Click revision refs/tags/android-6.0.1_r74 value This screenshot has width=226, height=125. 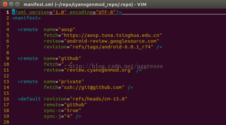pyautogui.click(x=112, y=47)
